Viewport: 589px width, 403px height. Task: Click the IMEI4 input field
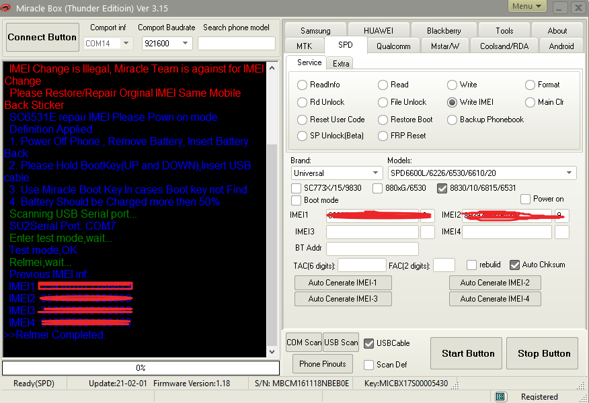(x=507, y=232)
